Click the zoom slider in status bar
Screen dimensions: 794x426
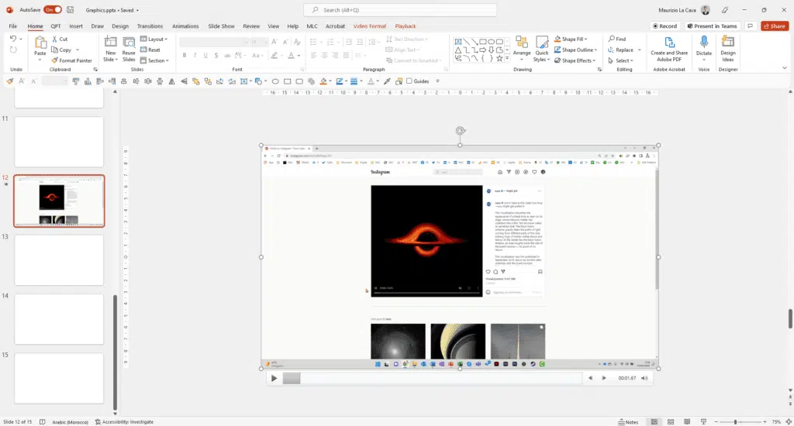(737, 421)
